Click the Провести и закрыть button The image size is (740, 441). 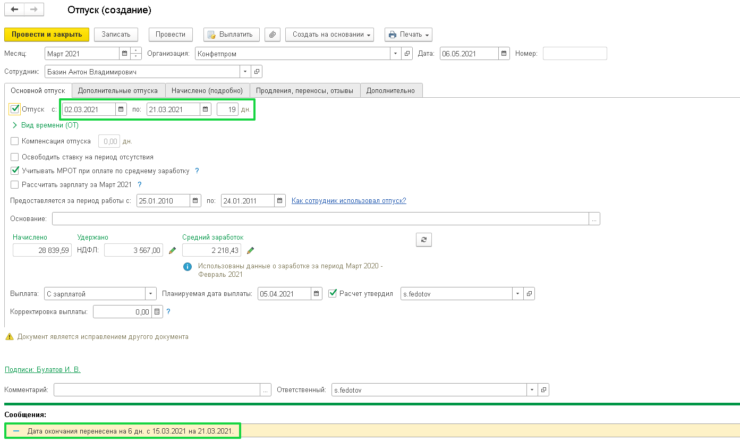click(x=47, y=35)
